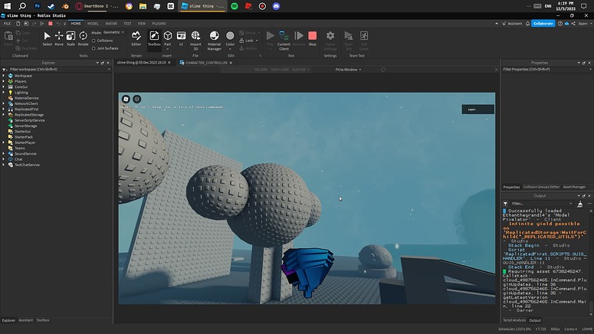Screen dimensions: 594x334
Task: Expand the ReplicatedStorage node
Action: pyautogui.click(x=4, y=114)
